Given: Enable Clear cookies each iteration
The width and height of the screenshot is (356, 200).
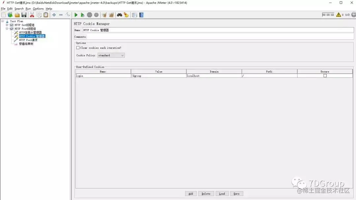Looking at the screenshot, I should click(78, 48).
